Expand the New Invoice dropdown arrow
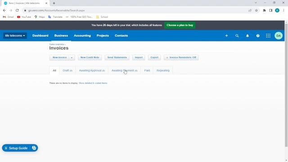 tap(72, 58)
